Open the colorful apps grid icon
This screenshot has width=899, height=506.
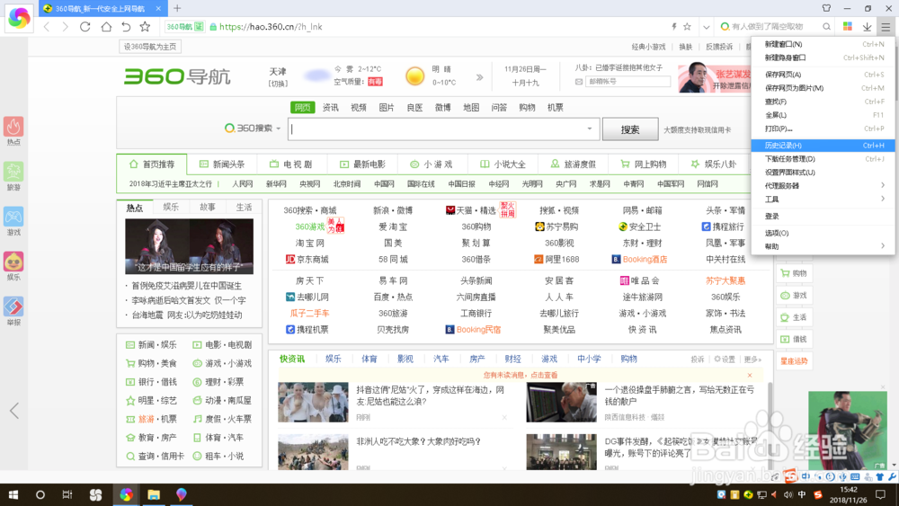coord(848,26)
